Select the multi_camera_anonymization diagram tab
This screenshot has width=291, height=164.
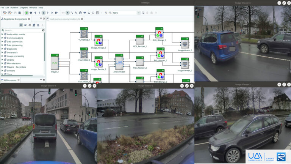65,19
